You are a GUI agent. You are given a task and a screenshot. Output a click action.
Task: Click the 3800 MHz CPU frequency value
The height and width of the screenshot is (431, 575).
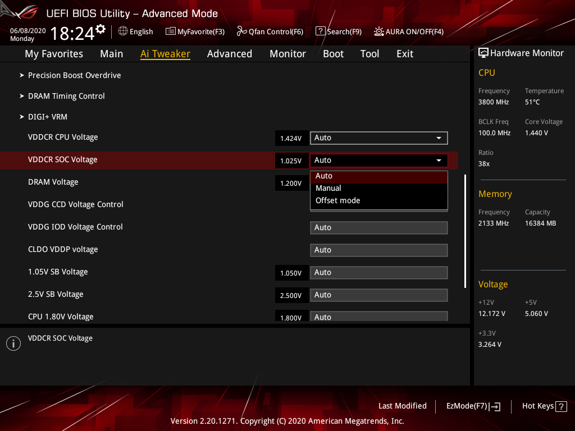[494, 102]
